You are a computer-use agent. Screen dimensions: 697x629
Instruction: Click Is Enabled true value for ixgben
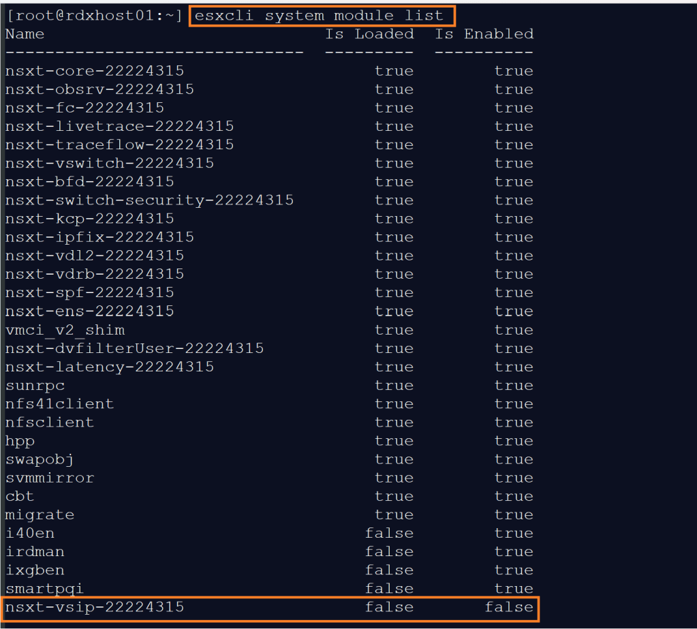pyautogui.click(x=514, y=570)
